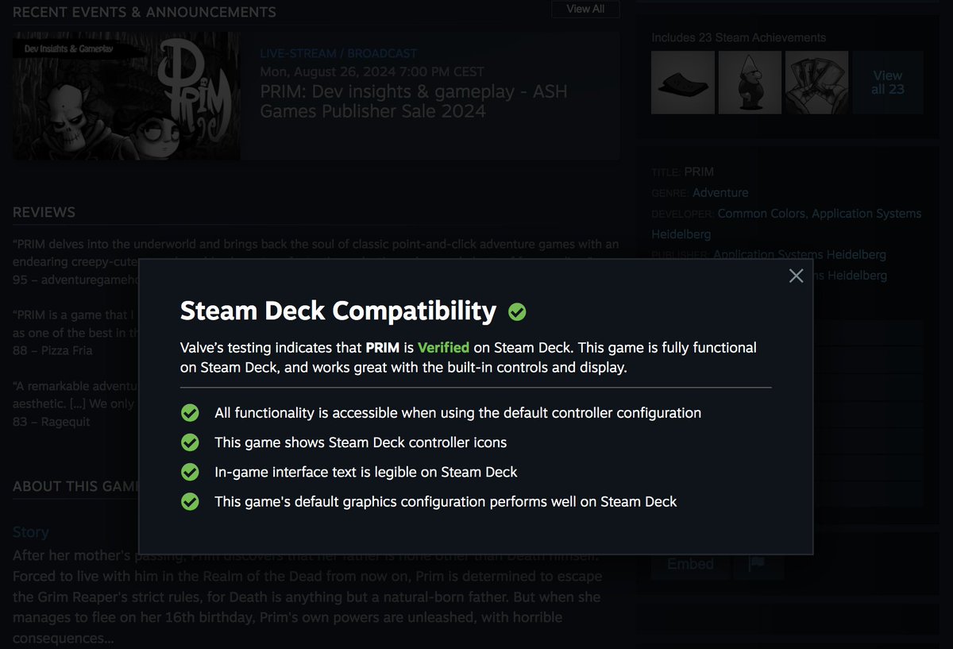
Task: Click the 'Story' heading
Action: click(x=31, y=532)
